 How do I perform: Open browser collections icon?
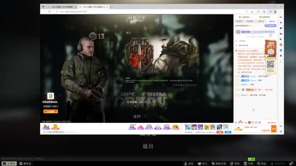(264, 12)
